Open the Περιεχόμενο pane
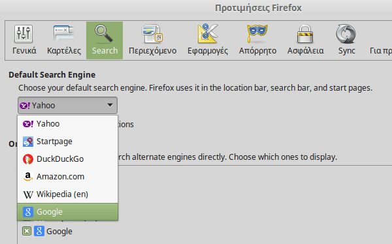Image resolution: width=392 pixels, height=244 pixels. click(x=152, y=40)
